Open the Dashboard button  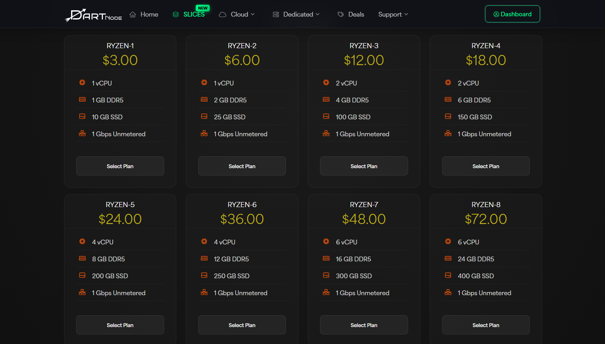(513, 14)
